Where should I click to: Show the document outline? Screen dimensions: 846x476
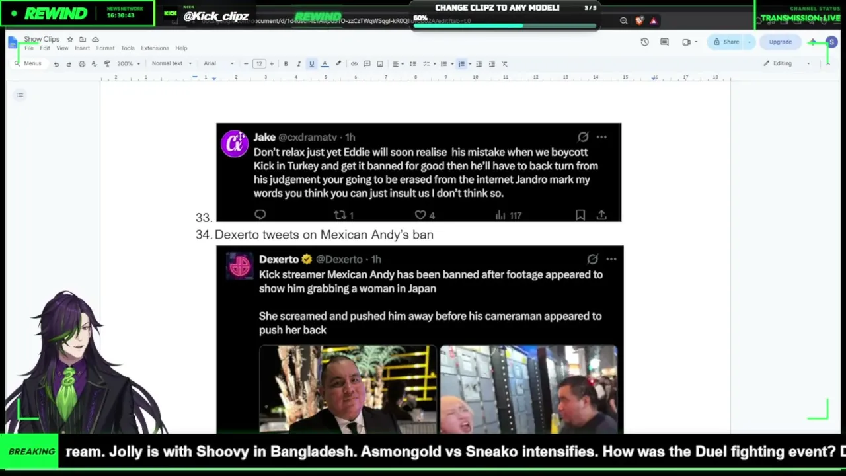point(20,95)
